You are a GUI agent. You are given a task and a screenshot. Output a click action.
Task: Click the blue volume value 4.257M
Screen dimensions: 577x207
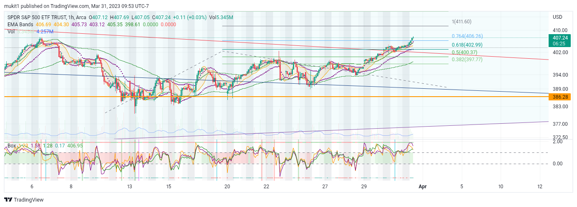(45, 31)
